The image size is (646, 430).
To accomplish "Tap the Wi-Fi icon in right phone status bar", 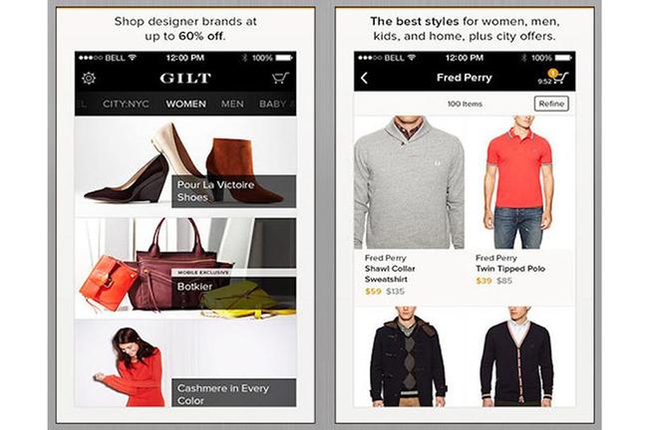I will coord(411,58).
